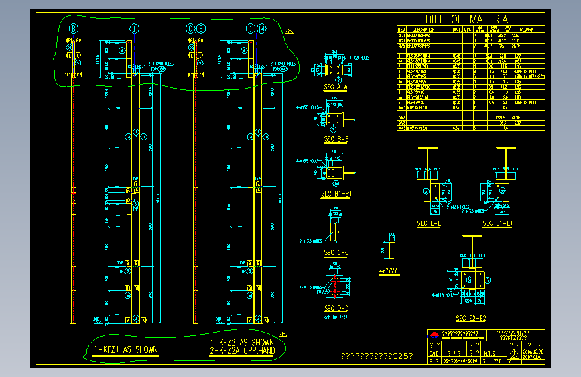The width and height of the screenshot is (581, 377).
Task: Select the SEC B-B label
Action: pyautogui.click(x=336, y=139)
